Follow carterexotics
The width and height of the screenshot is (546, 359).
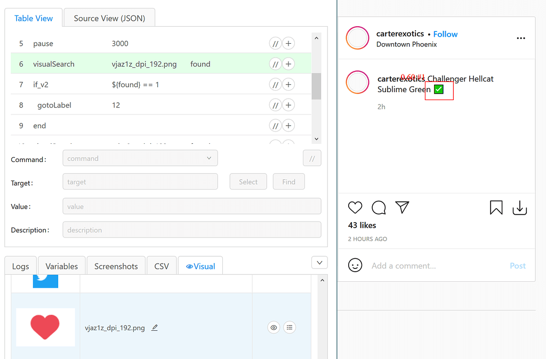(x=445, y=34)
